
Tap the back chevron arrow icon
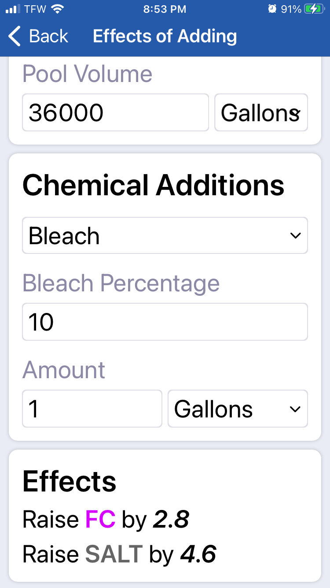pos(15,36)
